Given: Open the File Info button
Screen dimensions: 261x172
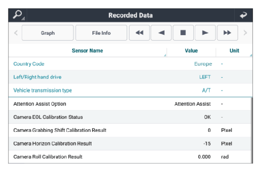Looking at the screenshot, I should click(x=101, y=33).
